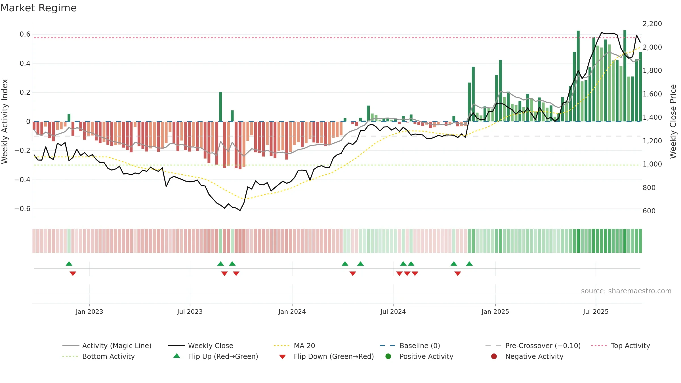
Task: Select the first flip-down marker before Jan 2023
Action: pyautogui.click(x=73, y=273)
